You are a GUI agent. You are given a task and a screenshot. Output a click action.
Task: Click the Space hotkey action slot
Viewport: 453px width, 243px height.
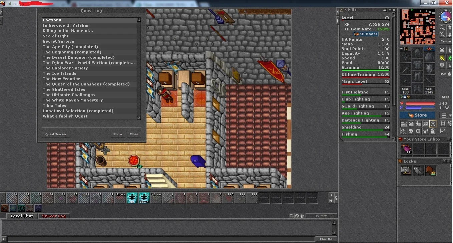coord(120,198)
